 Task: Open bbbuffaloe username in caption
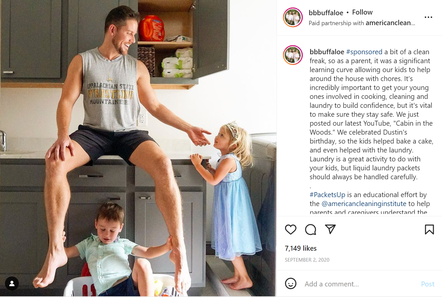pos(327,52)
